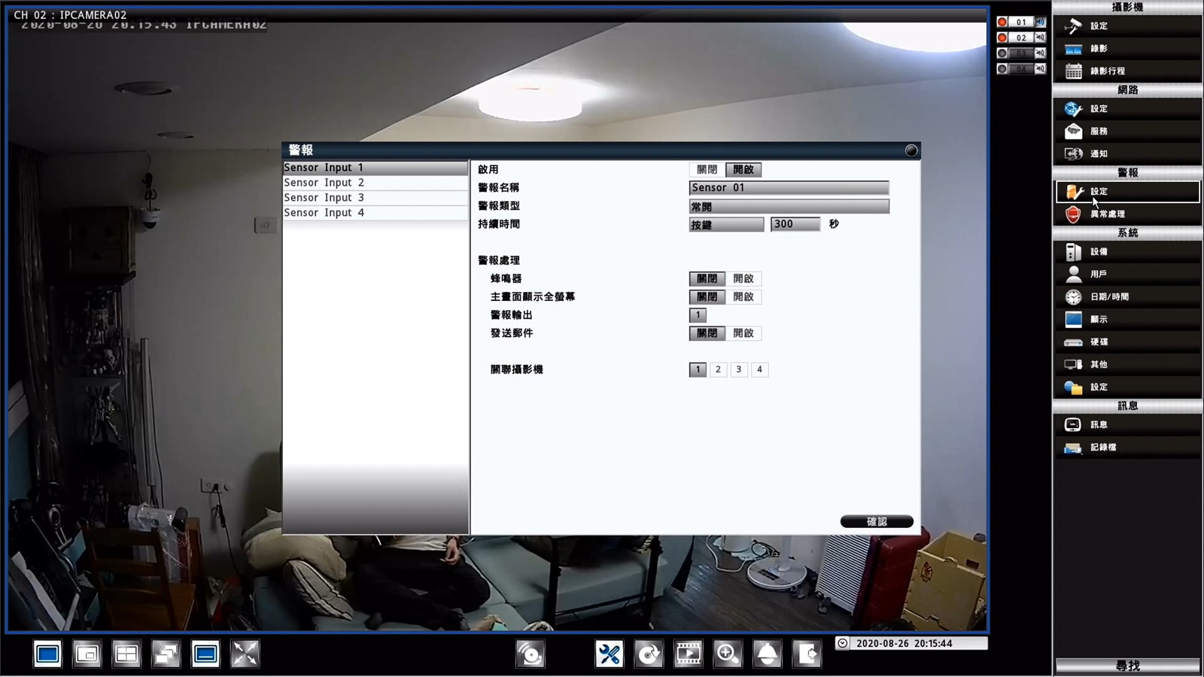Image resolution: width=1204 pixels, height=677 pixels.
Task: Click the disc backup icon
Action: (x=649, y=654)
